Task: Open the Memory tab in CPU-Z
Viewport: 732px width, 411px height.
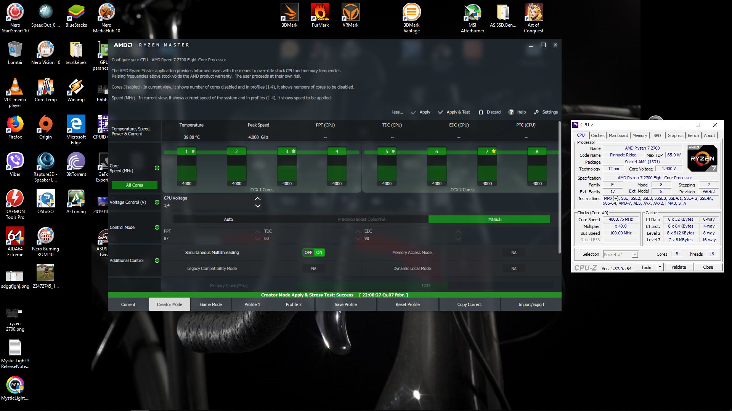Action: [x=639, y=135]
